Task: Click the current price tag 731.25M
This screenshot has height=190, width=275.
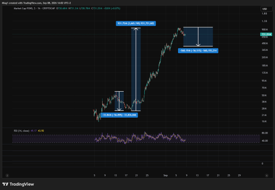Action: click(266, 34)
